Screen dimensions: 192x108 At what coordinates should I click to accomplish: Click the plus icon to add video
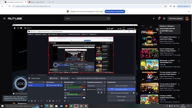[154, 19]
